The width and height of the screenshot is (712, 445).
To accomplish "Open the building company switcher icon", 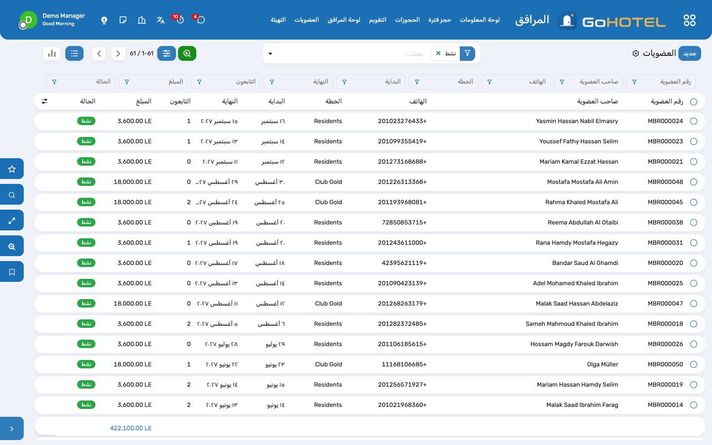I will [x=142, y=20].
